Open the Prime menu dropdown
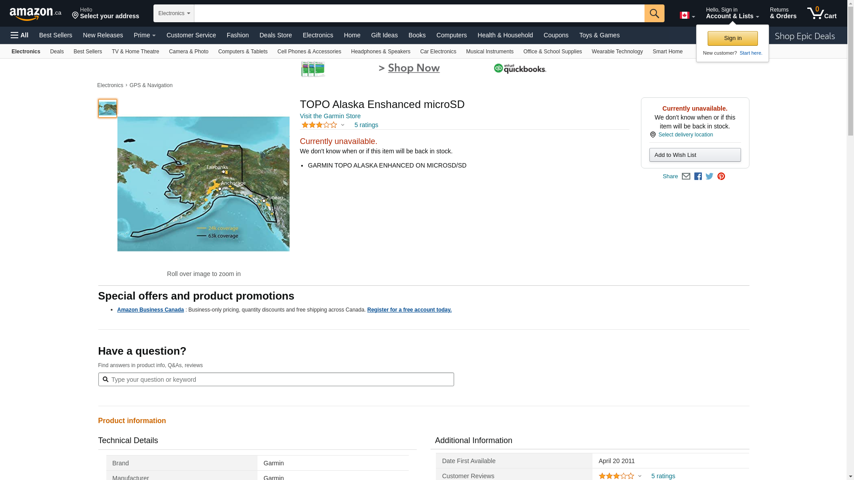Viewport: 854px width, 480px height. (145, 35)
